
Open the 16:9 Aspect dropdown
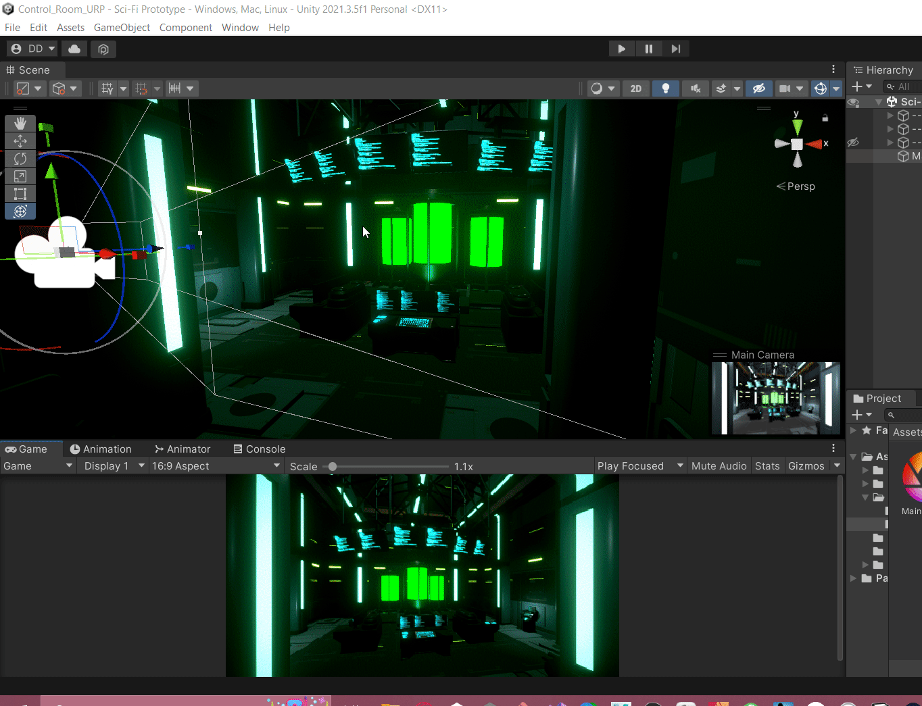pyautogui.click(x=215, y=466)
